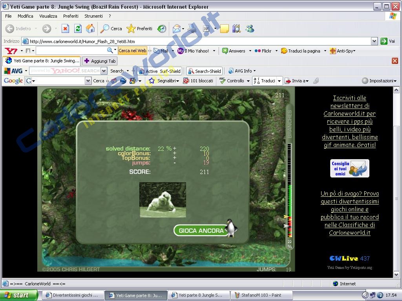The height and width of the screenshot is (301, 402).
Task: Refresh the page with the green arrows icon
Action: pos(78,29)
